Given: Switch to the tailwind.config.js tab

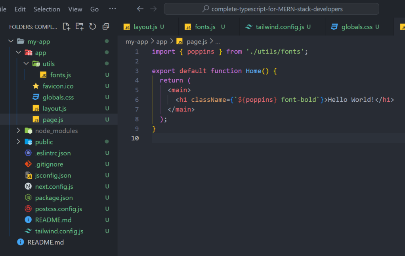Looking at the screenshot, I should pos(280,27).
